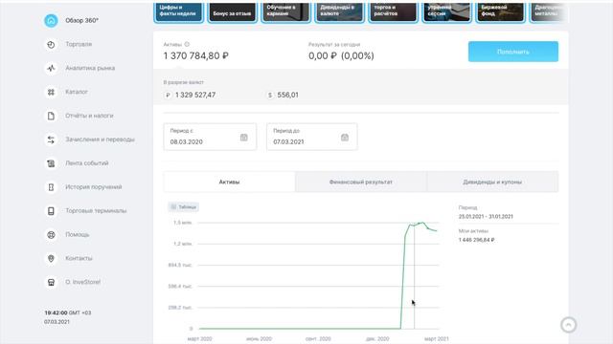This screenshot has width=613, height=344.
Task: Open Бонус за отзыв story card
Action: pos(232,12)
